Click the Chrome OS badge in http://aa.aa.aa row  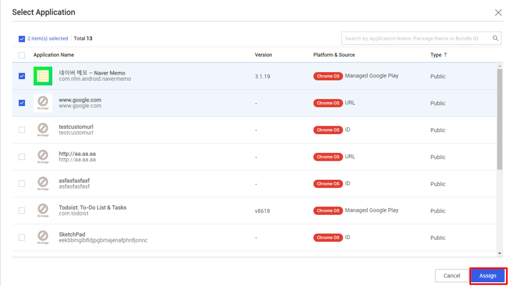[328, 157]
